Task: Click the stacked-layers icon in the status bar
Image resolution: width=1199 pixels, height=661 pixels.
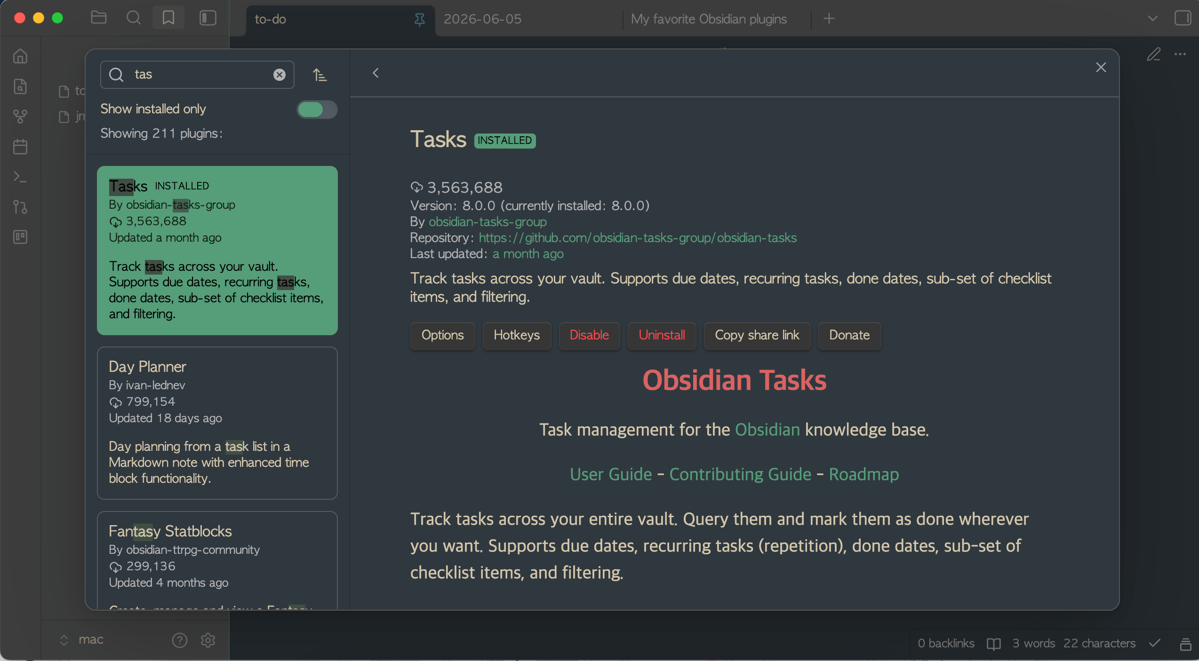Action: [1186, 644]
